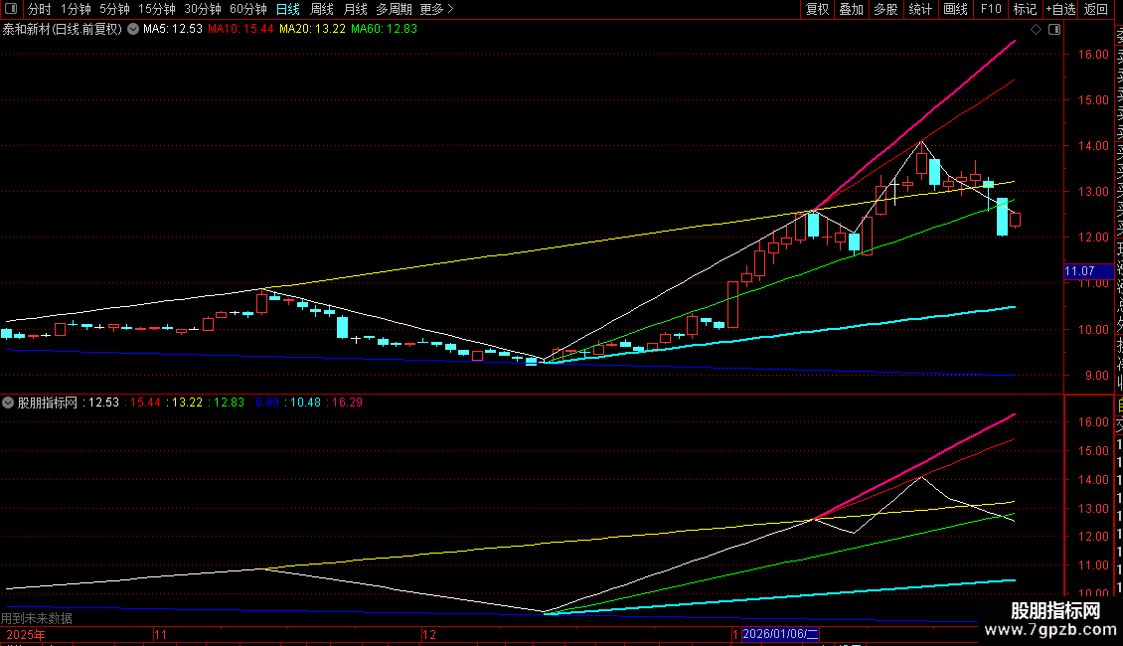The width and height of the screenshot is (1123, 646).
Task: Click the 标记 mark button
Action: (1025, 9)
